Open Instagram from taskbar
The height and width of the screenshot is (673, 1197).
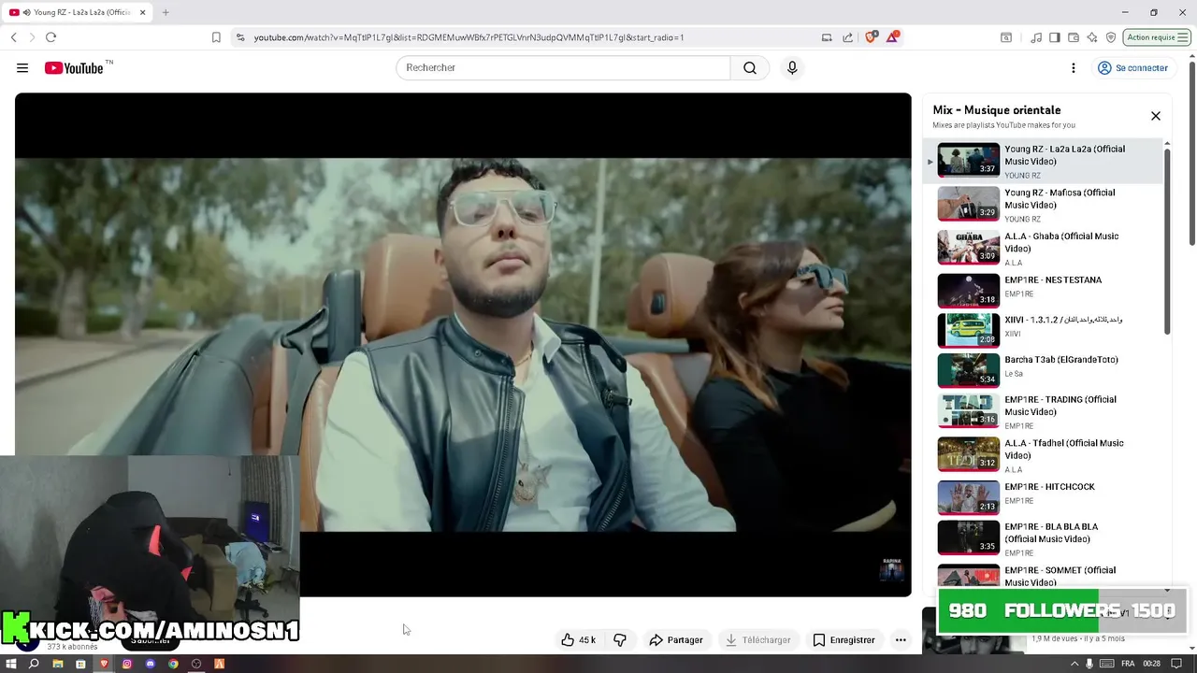127,664
